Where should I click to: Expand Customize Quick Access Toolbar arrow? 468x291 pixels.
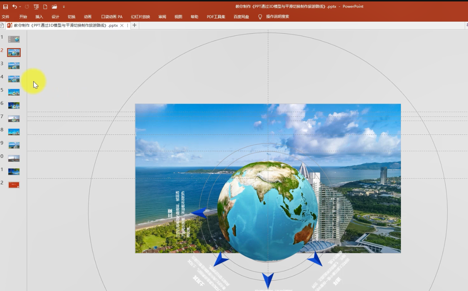tap(64, 7)
